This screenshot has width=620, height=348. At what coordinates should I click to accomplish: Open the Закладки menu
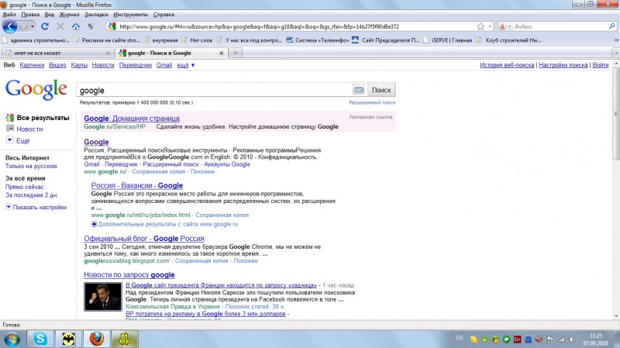pyautogui.click(x=96, y=14)
